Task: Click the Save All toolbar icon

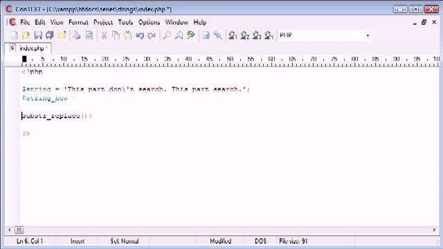Action: tap(50, 35)
